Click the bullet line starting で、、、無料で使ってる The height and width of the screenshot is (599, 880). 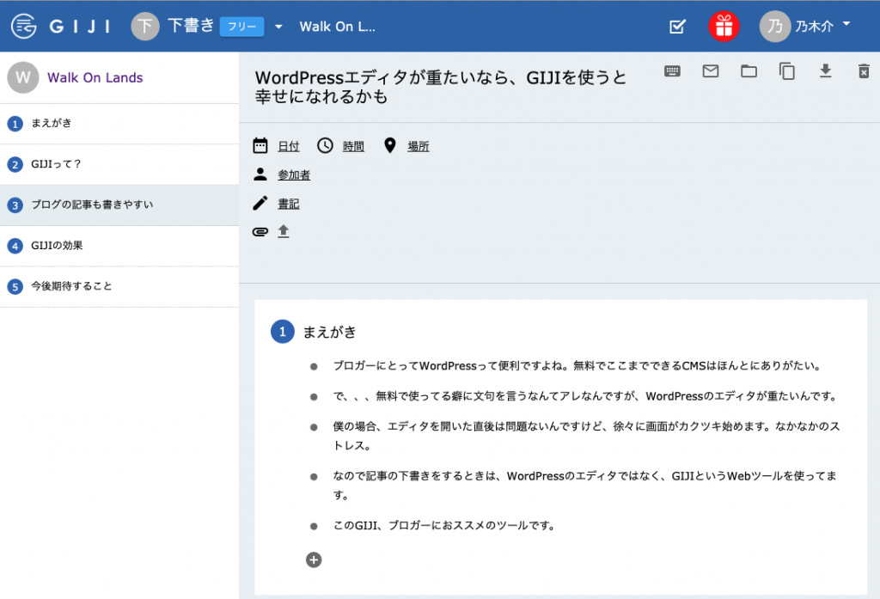[x=585, y=396]
